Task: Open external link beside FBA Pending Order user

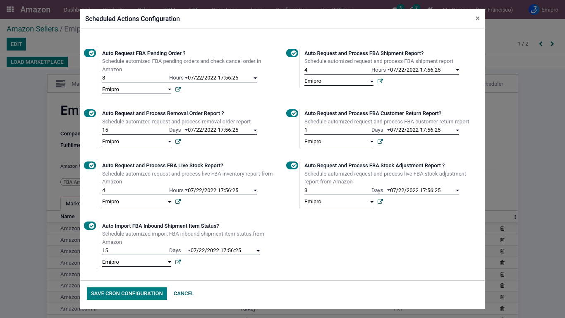Action: 178,89
